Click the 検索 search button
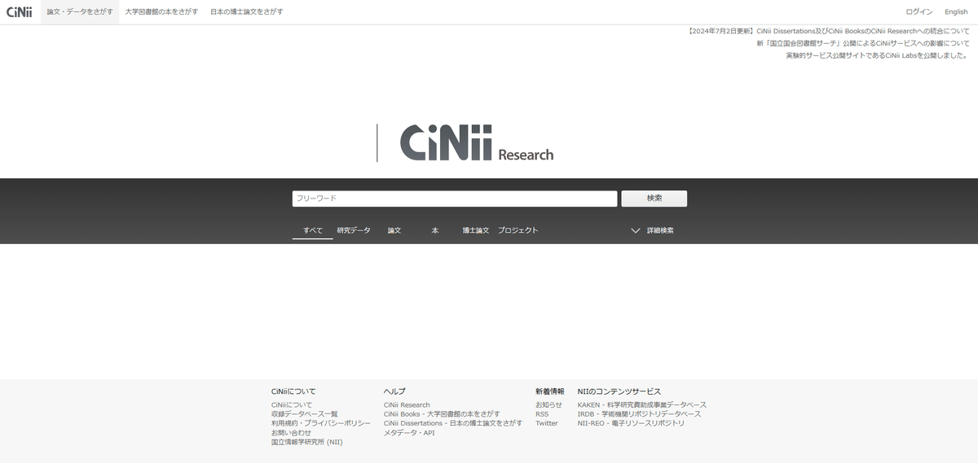The image size is (978, 463). pos(654,199)
